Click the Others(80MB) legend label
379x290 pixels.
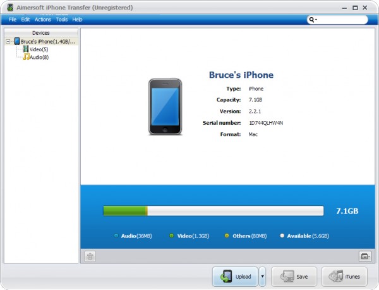250,236
